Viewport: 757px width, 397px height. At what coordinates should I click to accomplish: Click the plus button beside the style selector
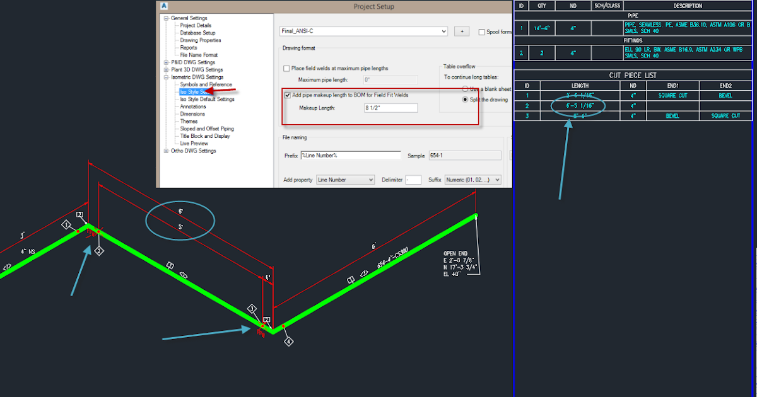click(x=461, y=30)
